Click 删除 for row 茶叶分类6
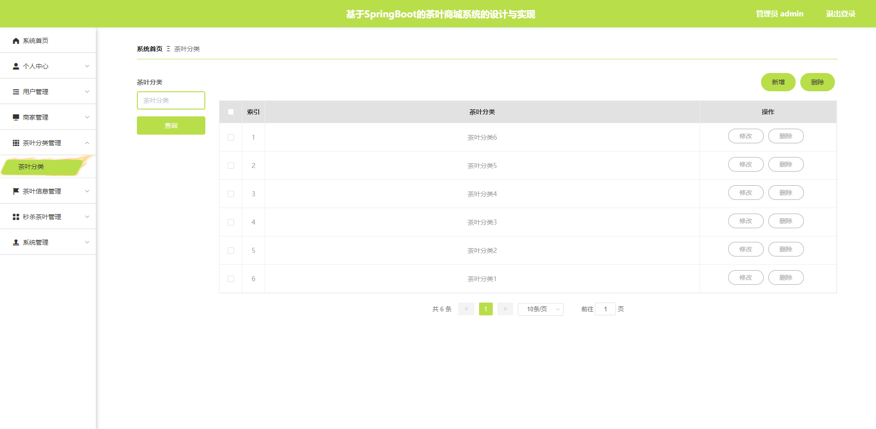876x429 pixels. pos(786,136)
